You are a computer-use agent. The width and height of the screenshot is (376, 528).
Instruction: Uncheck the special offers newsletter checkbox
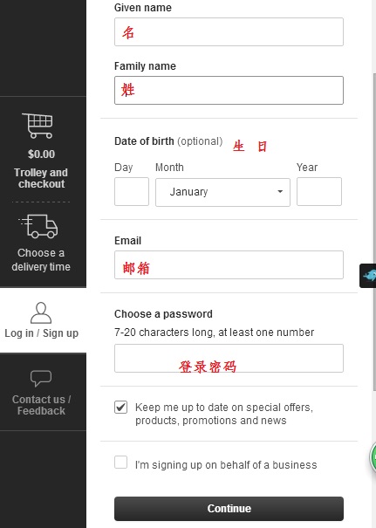point(121,407)
